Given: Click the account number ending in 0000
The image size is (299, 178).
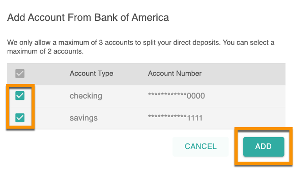Looking at the screenshot, I should 176,96.
